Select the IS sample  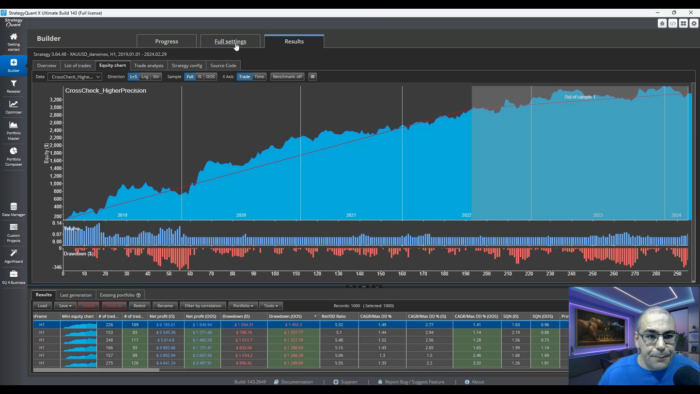click(x=200, y=77)
